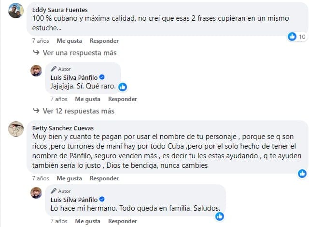
Task: Reply to Eddy Saura Fuentes' comment
Action: [x=103, y=41]
